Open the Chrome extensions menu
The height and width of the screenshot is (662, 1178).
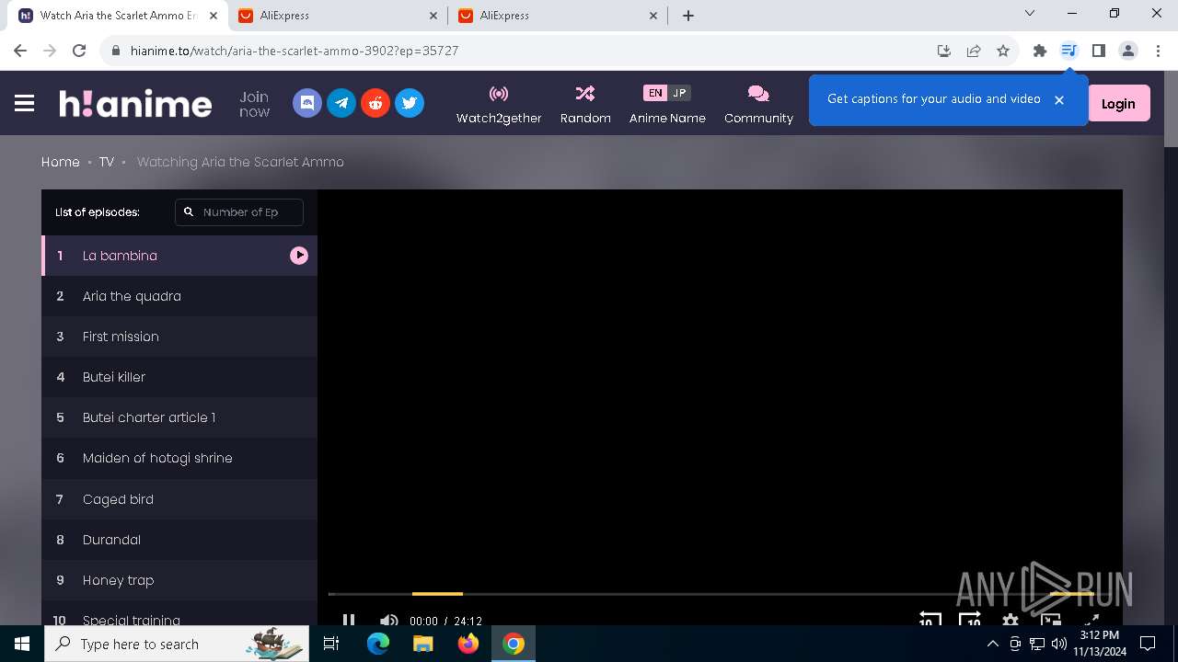pos(1040,51)
